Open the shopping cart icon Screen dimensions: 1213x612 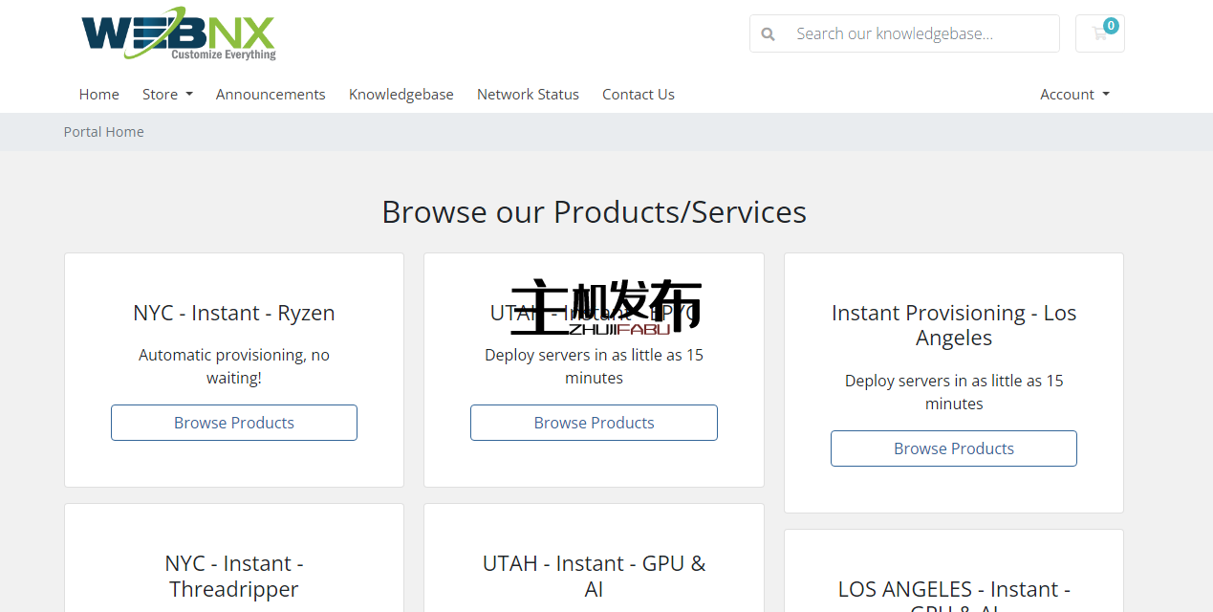tap(1099, 33)
